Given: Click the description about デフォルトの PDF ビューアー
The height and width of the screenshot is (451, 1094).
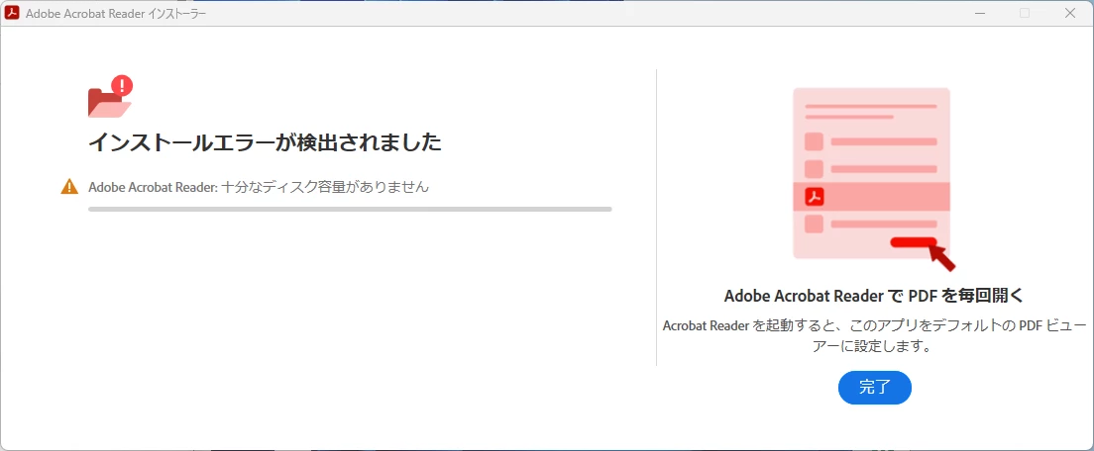Looking at the screenshot, I should [x=874, y=335].
